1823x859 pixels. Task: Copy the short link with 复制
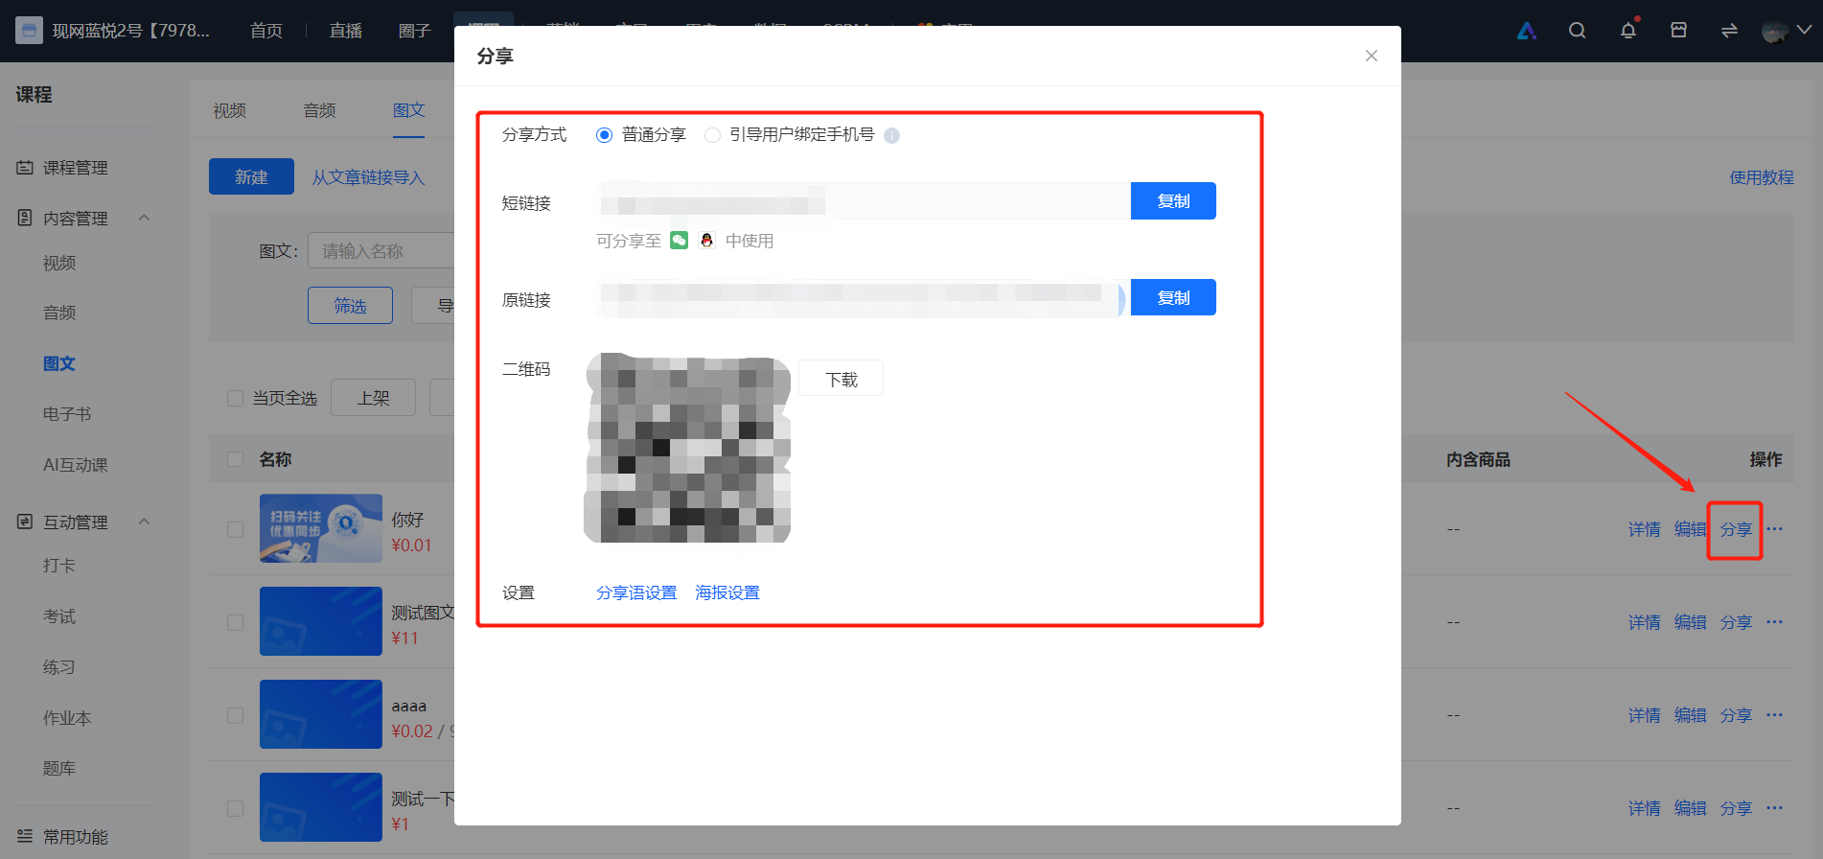(1173, 201)
